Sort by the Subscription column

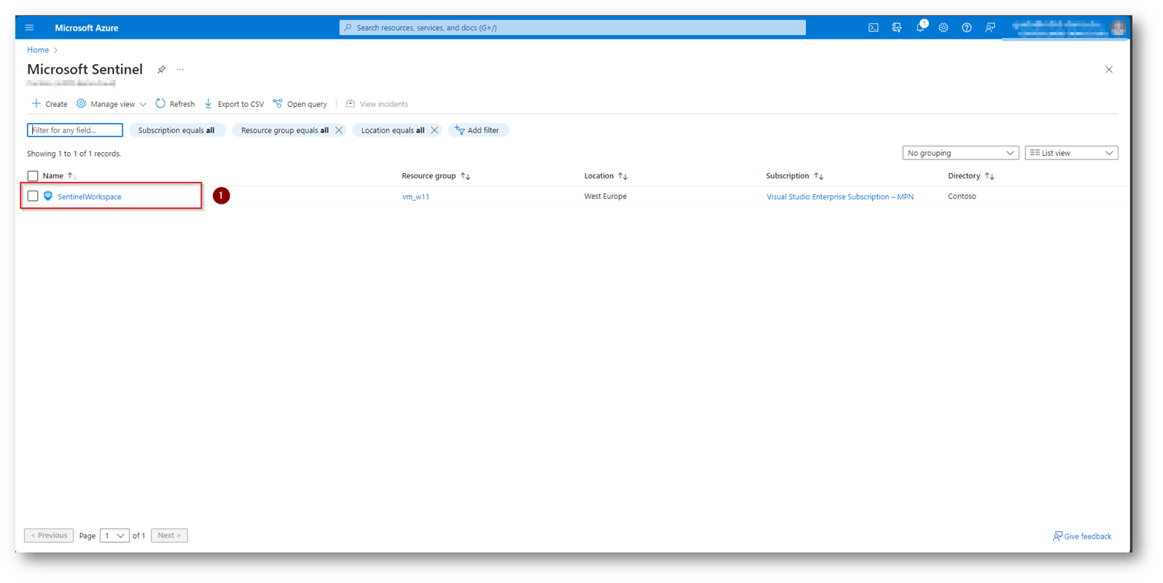794,176
